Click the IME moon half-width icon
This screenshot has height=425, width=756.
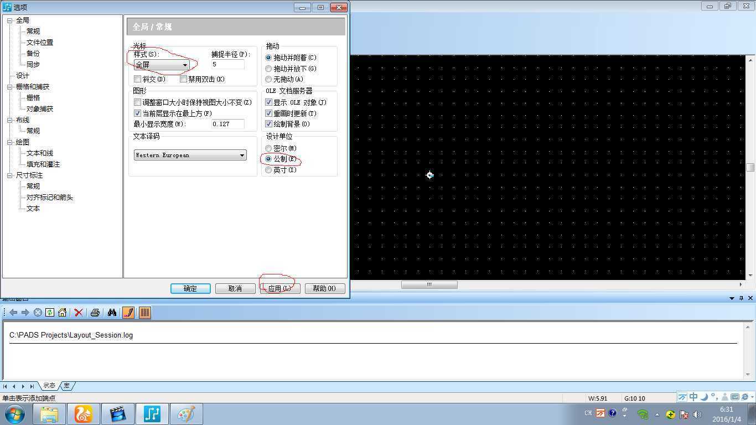(704, 397)
